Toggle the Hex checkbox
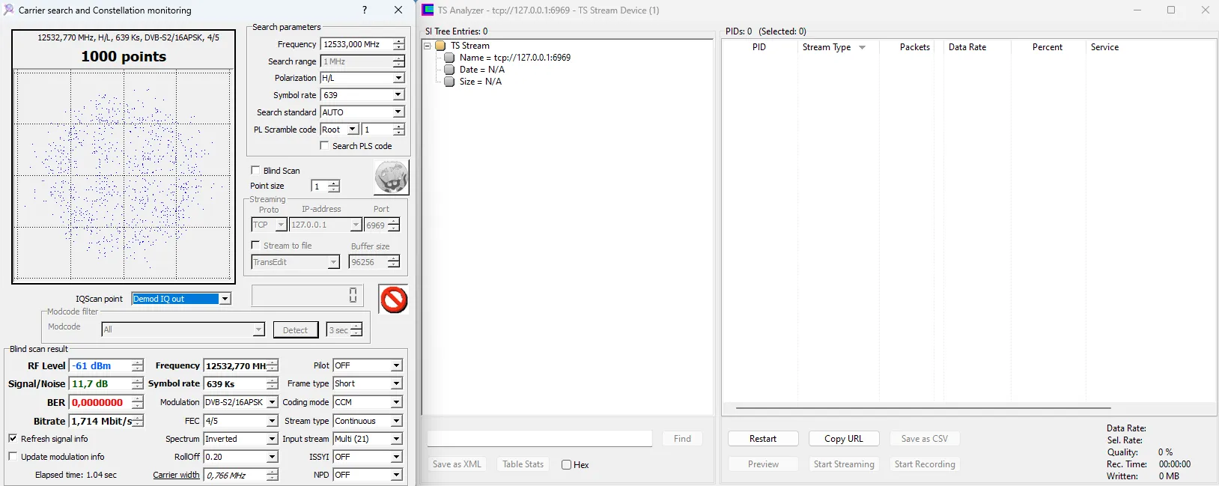 coord(566,465)
